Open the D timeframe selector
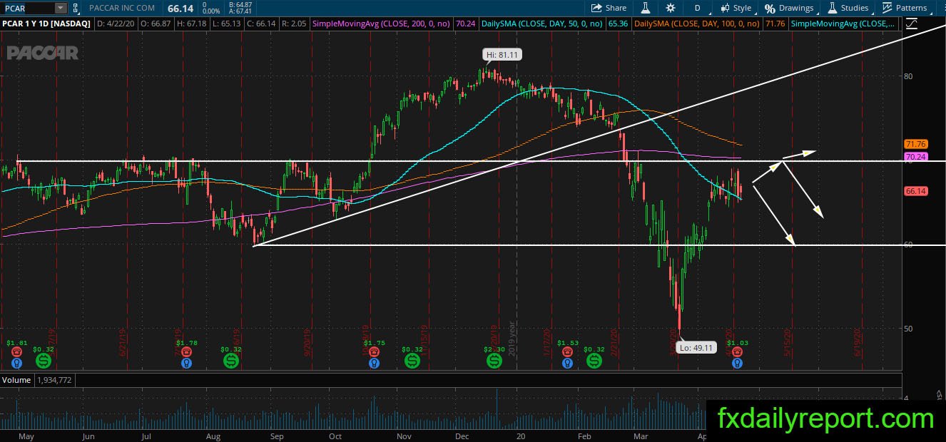 [x=697, y=8]
